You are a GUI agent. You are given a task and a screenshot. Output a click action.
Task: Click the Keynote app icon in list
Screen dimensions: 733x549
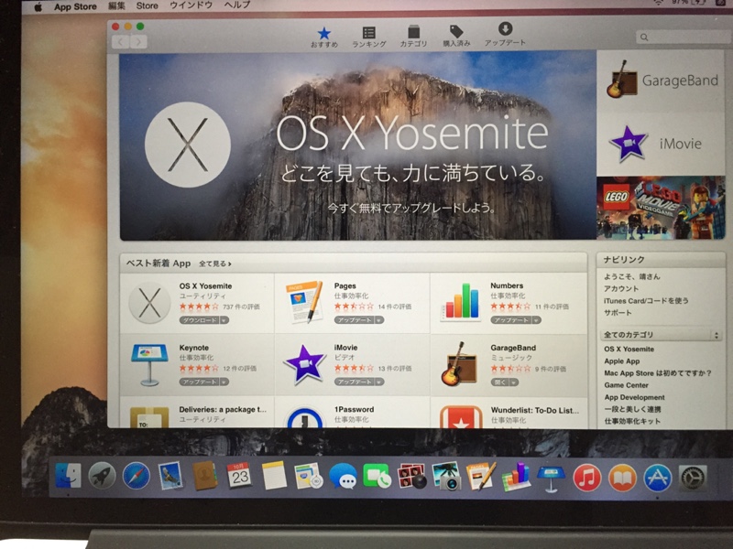coord(149,364)
